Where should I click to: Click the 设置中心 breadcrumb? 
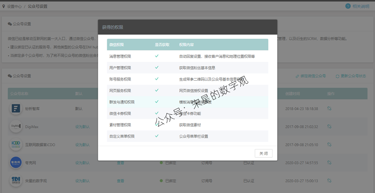[x=12, y=6]
